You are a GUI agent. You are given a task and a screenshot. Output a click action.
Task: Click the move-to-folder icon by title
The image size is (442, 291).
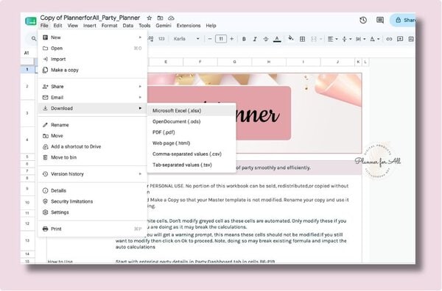coord(160,18)
